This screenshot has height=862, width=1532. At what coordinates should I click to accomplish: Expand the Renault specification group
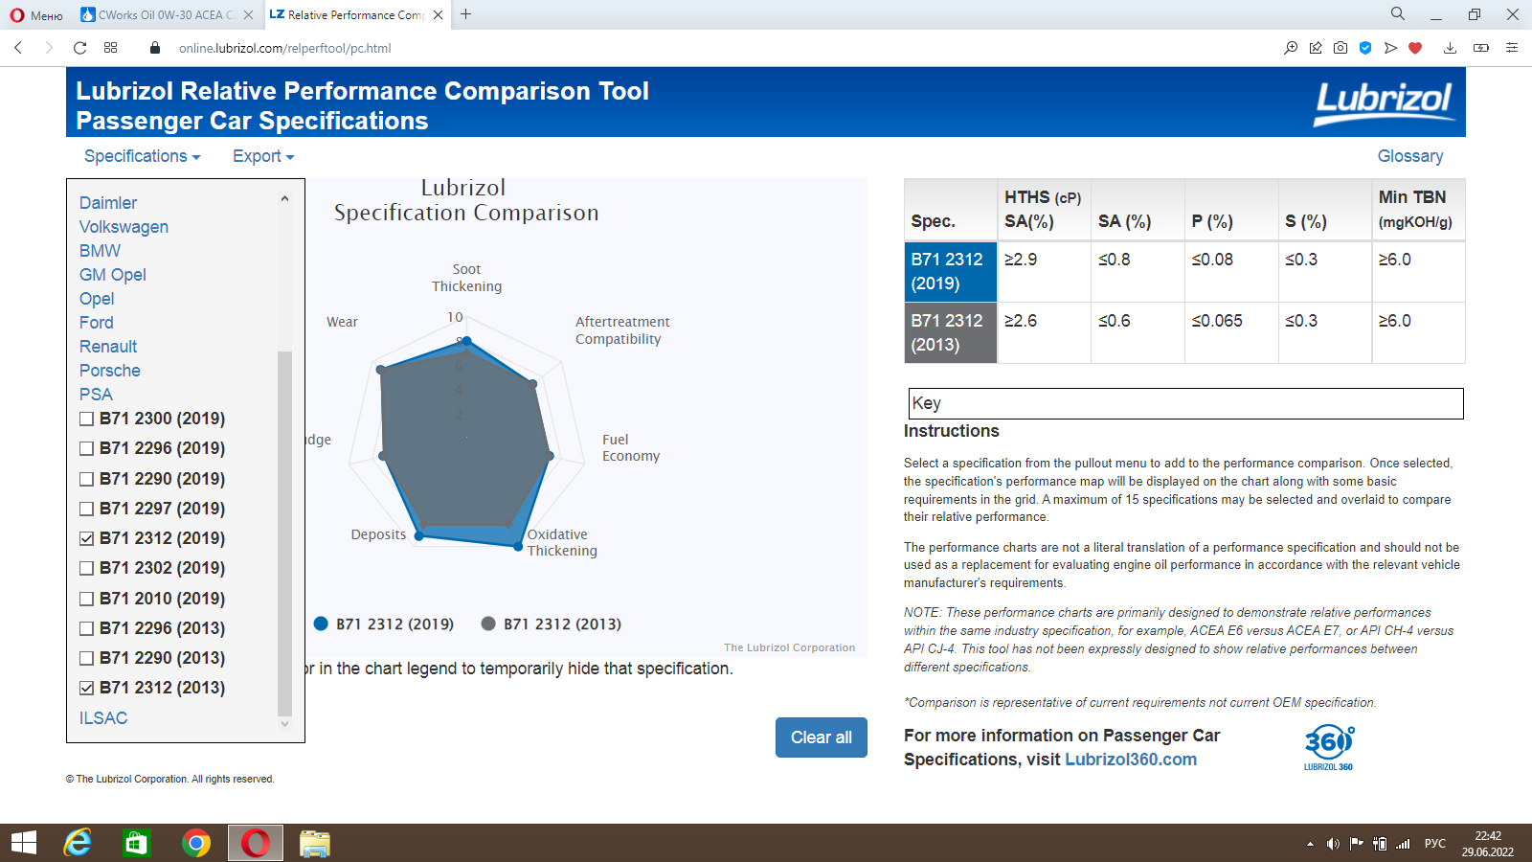click(108, 347)
